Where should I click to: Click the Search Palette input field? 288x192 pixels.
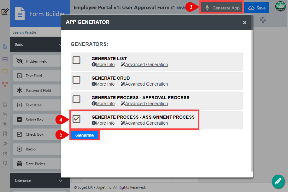[x=35, y=32]
